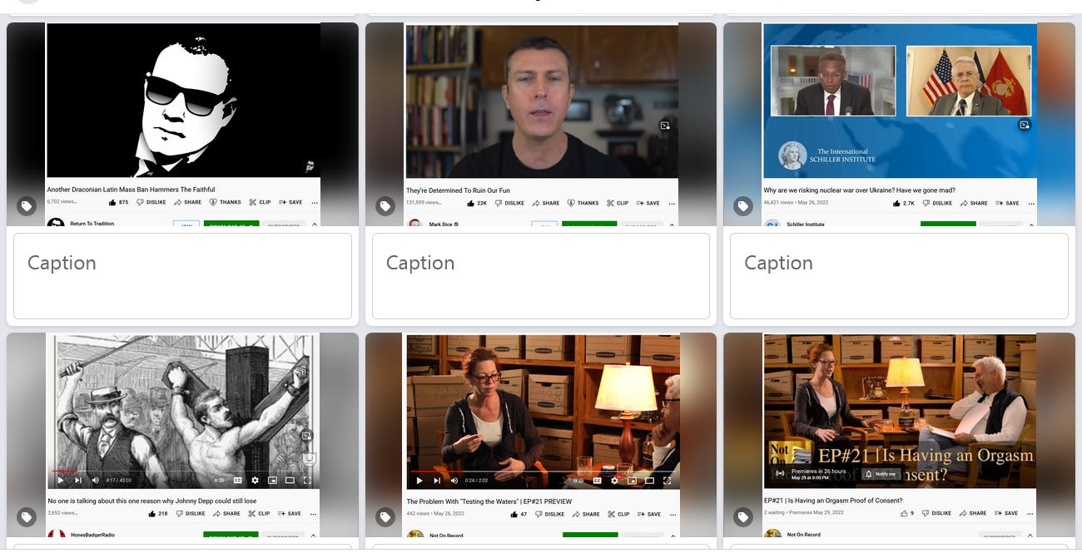Click the 9 likes thumbs-up icon
This screenshot has height=553, width=1082.
point(904,513)
